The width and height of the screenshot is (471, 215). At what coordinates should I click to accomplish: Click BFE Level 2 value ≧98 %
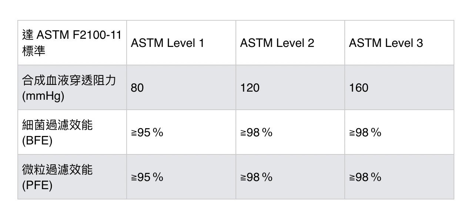click(256, 132)
